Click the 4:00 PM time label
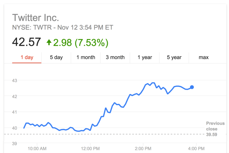Viewport: 229px width, 153px height. tap(196, 148)
